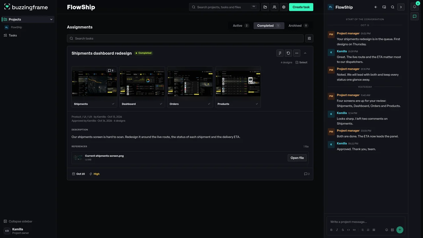Pop out the chat window icon
This screenshot has height=238, width=423.
click(x=384, y=7)
